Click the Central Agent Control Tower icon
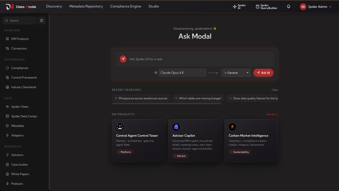Screen dimensions: 339x191 tap(120, 127)
